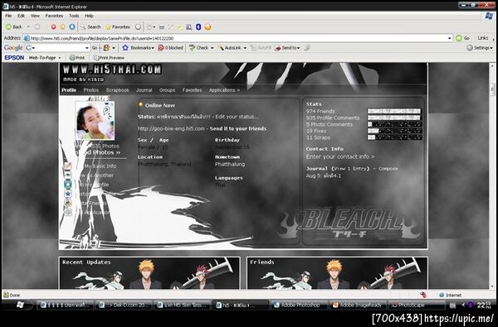Switch to PhotoScape in taskbar
Viewport: 498px width, 327px height.
tap(417, 305)
